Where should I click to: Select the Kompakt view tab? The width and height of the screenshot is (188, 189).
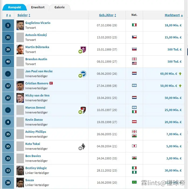(x=15, y=7)
